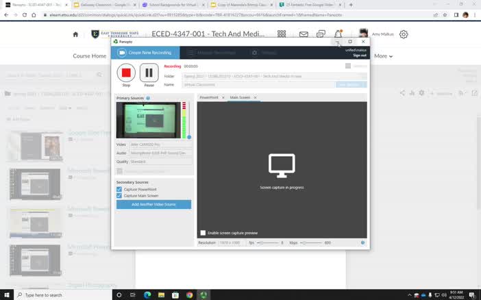Click Sign out in Panopto
This screenshot has width=481, height=300.
coord(360,55)
